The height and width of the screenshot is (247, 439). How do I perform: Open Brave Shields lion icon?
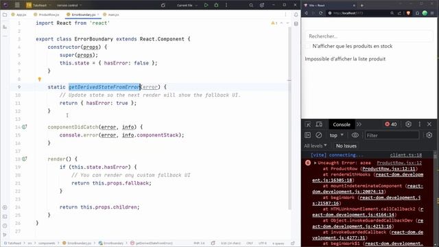click(409, 13)
